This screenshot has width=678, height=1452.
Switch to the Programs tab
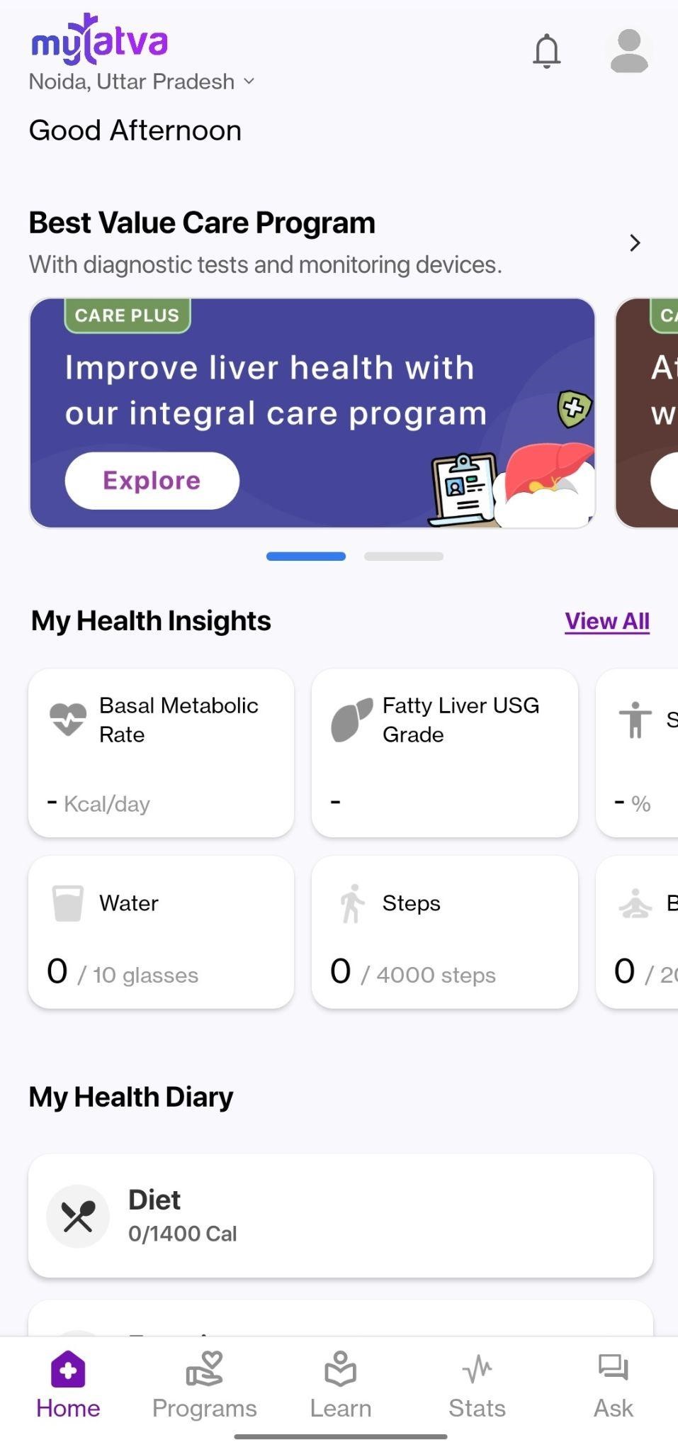[x=204, y=1384]
